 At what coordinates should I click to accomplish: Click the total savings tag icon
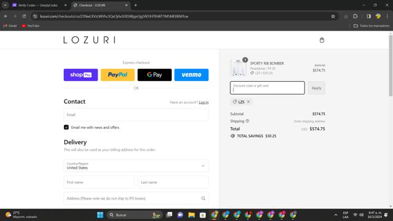233,136
